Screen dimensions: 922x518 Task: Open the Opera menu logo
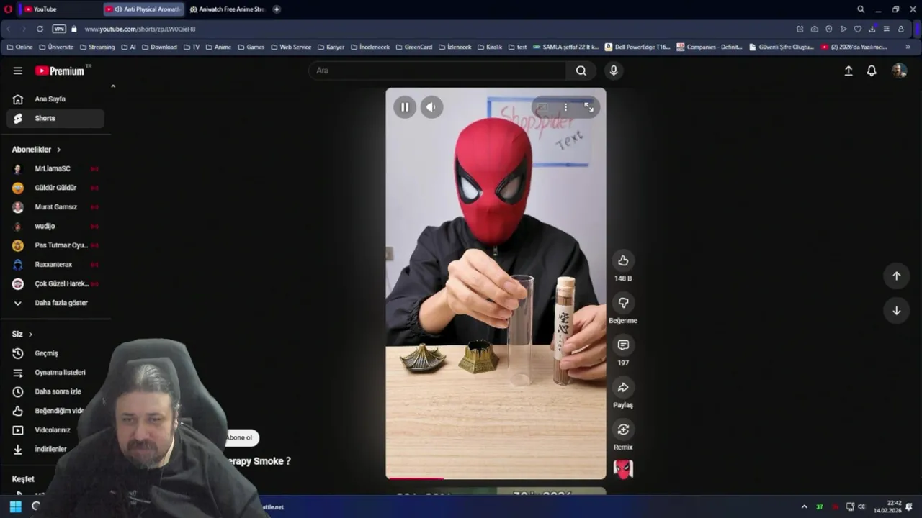point(8,9)
